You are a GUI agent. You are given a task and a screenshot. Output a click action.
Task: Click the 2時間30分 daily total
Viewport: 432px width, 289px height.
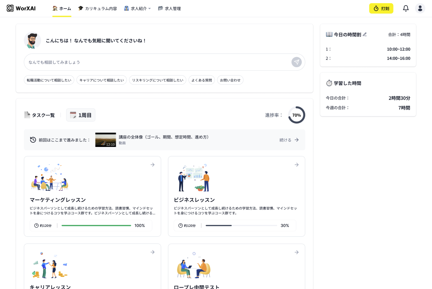pos(400,98)
